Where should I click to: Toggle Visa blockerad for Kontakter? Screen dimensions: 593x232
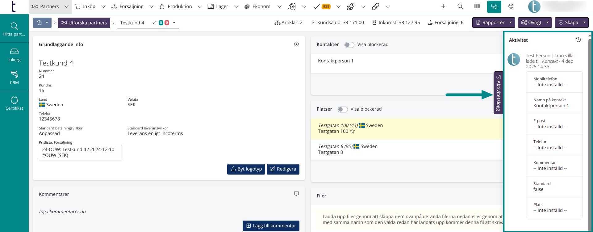tap(349, 45)
